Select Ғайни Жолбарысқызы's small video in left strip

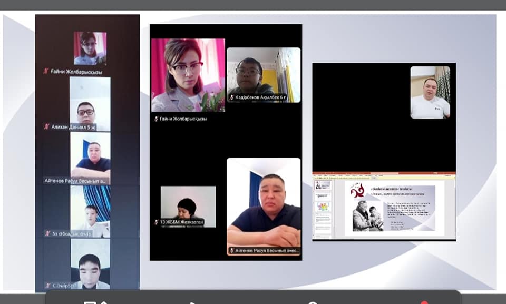[90, 48]
